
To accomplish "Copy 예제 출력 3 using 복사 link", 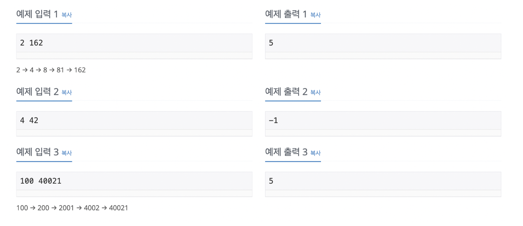I will pos(315,153).
